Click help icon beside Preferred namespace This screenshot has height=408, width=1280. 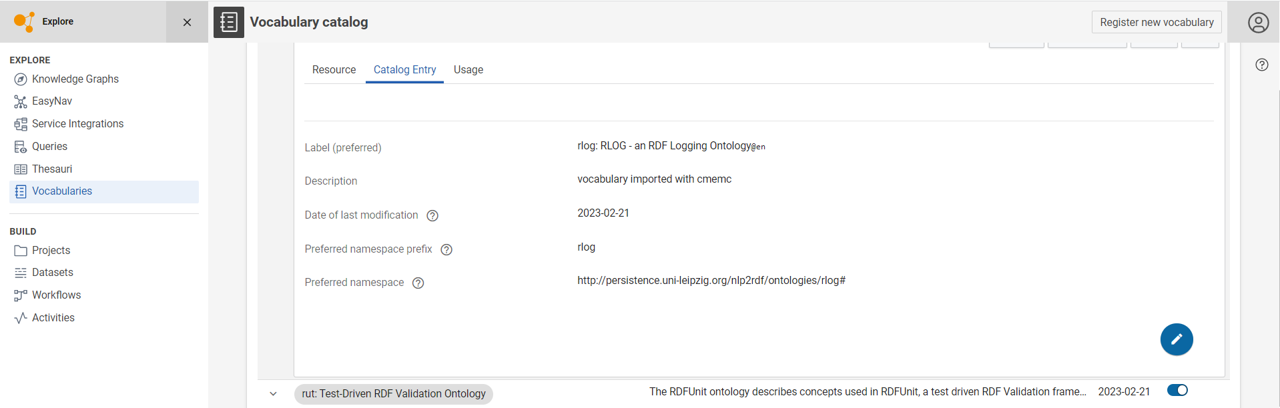click(x=418, y=283)
